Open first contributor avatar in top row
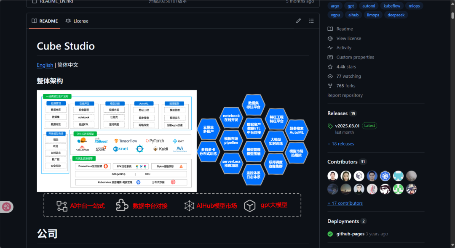 point(333,176)
